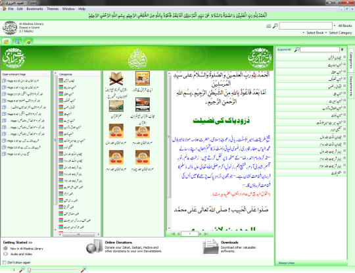Open the book with red and black banner cover

[143, 105]
